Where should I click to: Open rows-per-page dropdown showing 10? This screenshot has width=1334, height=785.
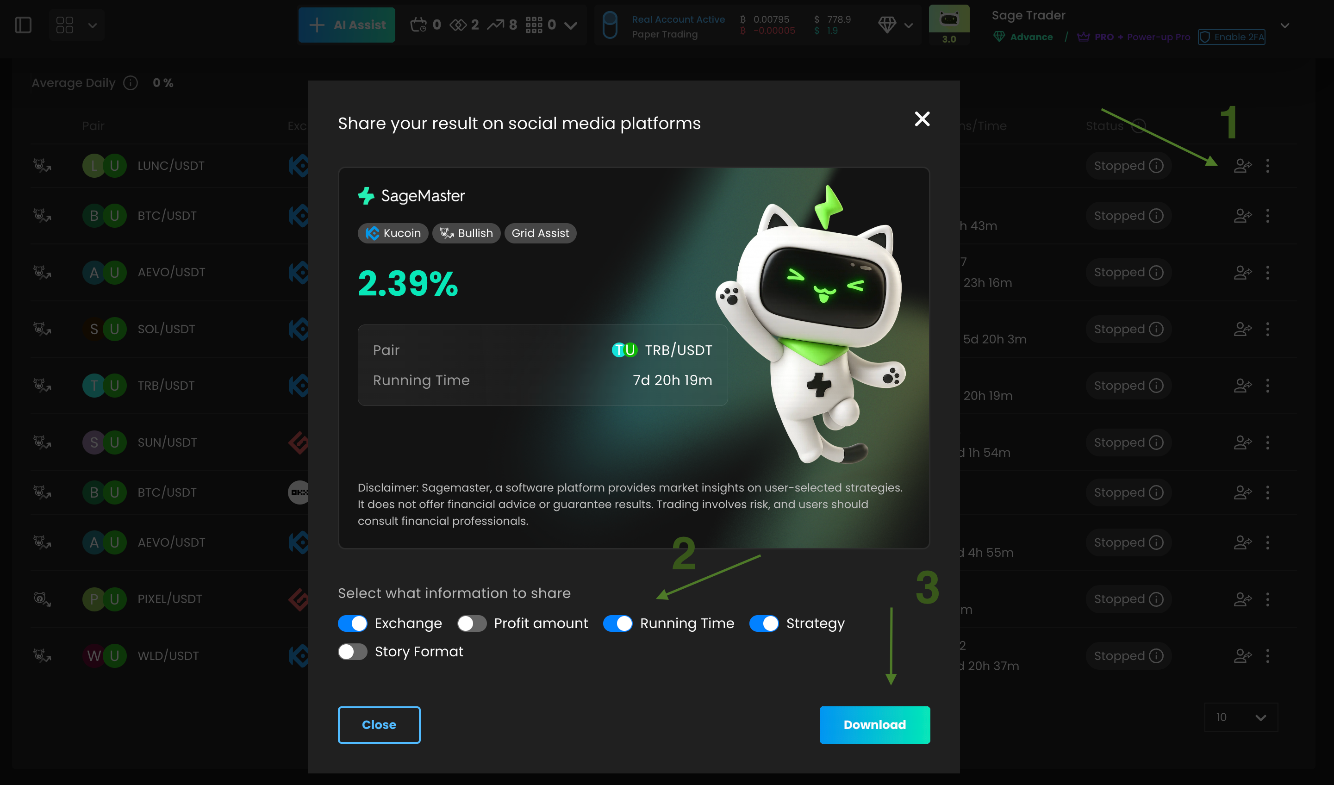coord(1241,717)
